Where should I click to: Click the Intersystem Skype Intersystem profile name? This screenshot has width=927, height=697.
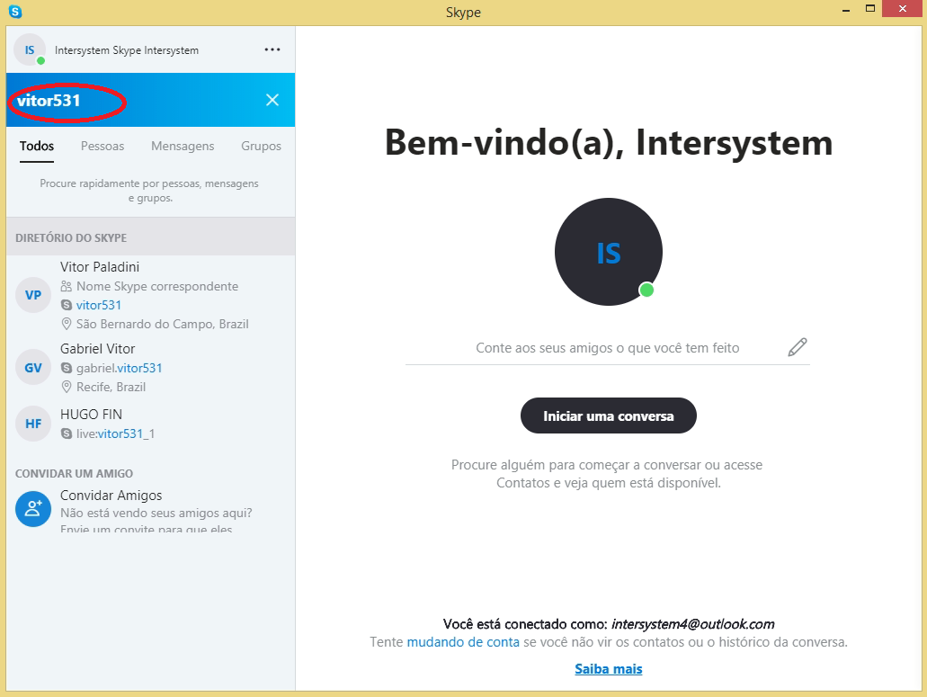pos(127,50)
